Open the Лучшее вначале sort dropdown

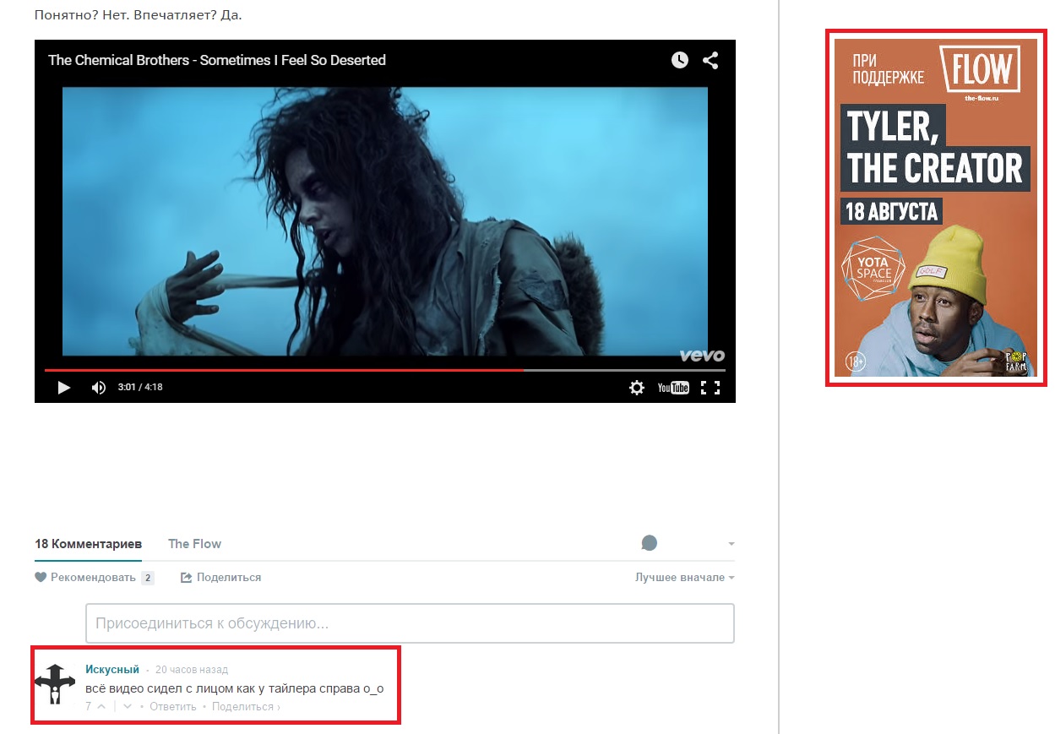tap(685, 578)
